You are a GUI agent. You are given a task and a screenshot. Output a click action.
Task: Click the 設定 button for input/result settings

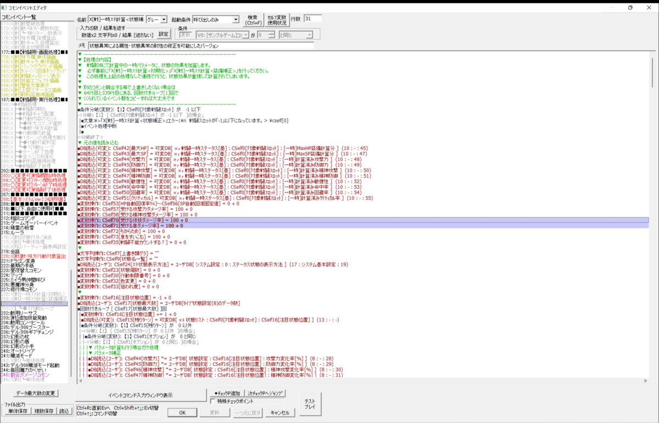tap(164, 34)
